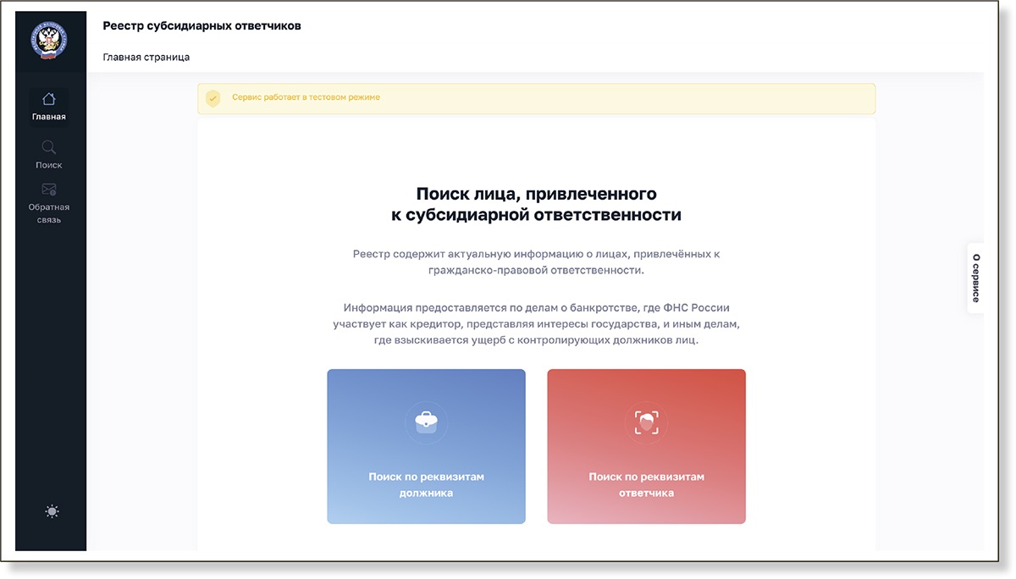
Task: Open search via the magnifier icon
Action: click(49, 147)
